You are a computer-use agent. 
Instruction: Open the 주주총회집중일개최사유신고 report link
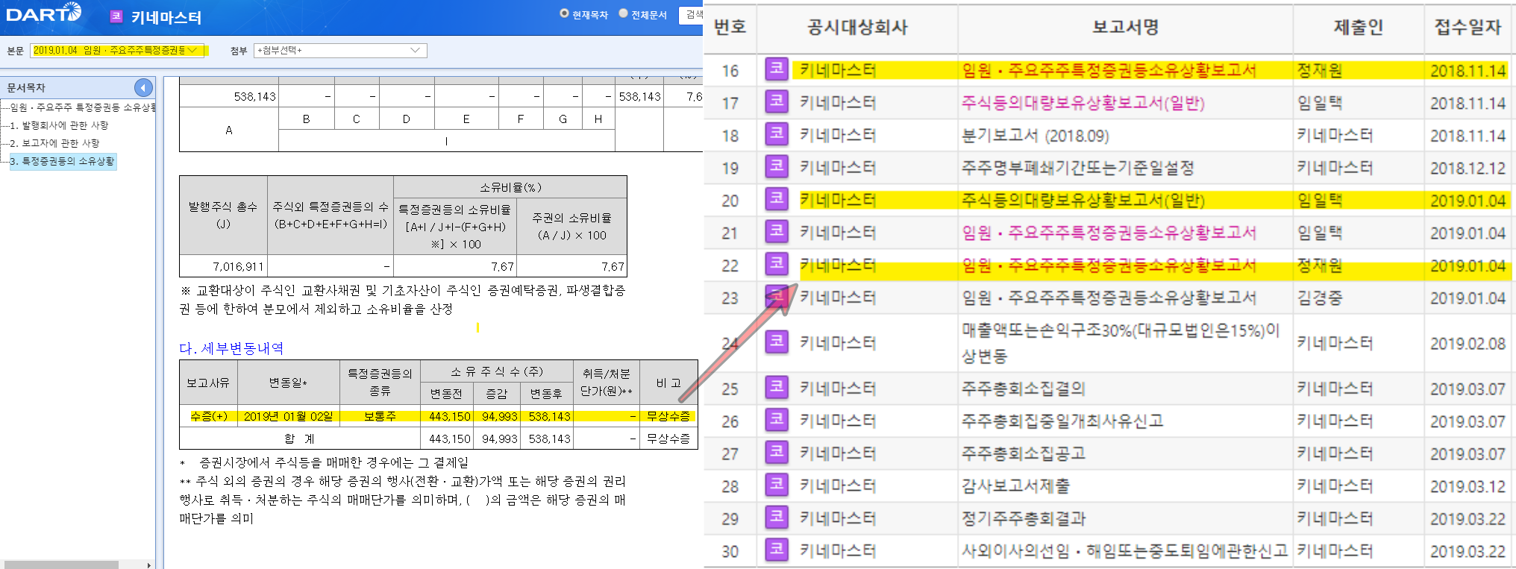1062,421
